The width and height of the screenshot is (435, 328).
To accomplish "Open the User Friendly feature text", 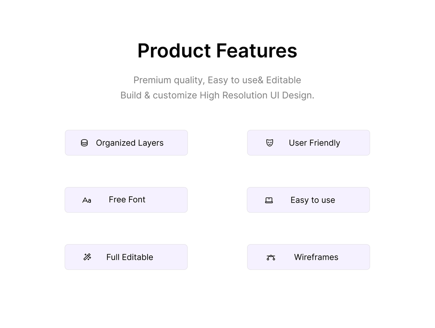I will [x=314, y=143].
